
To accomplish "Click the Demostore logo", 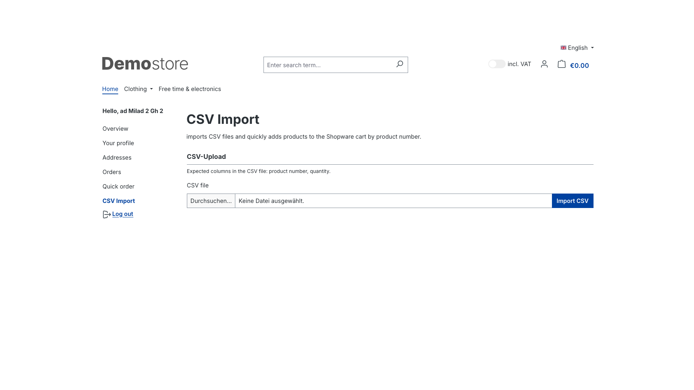I will (x=145, y=64).
